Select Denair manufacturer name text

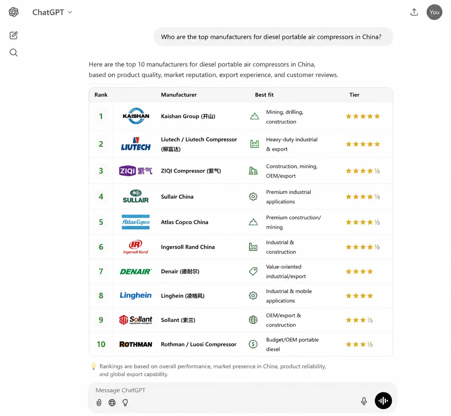(180, 272)
